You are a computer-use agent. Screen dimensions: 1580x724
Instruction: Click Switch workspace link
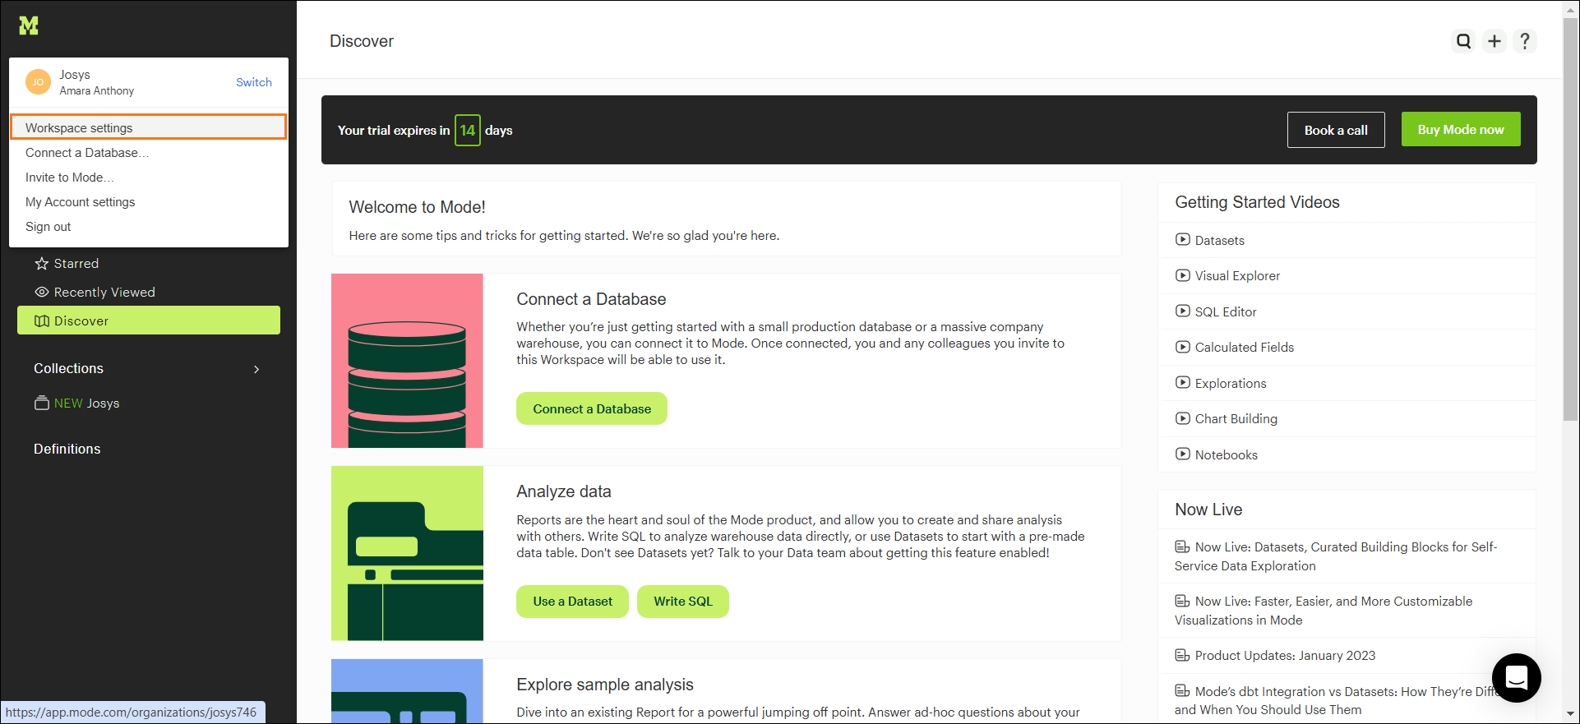[x=254, y=82]
